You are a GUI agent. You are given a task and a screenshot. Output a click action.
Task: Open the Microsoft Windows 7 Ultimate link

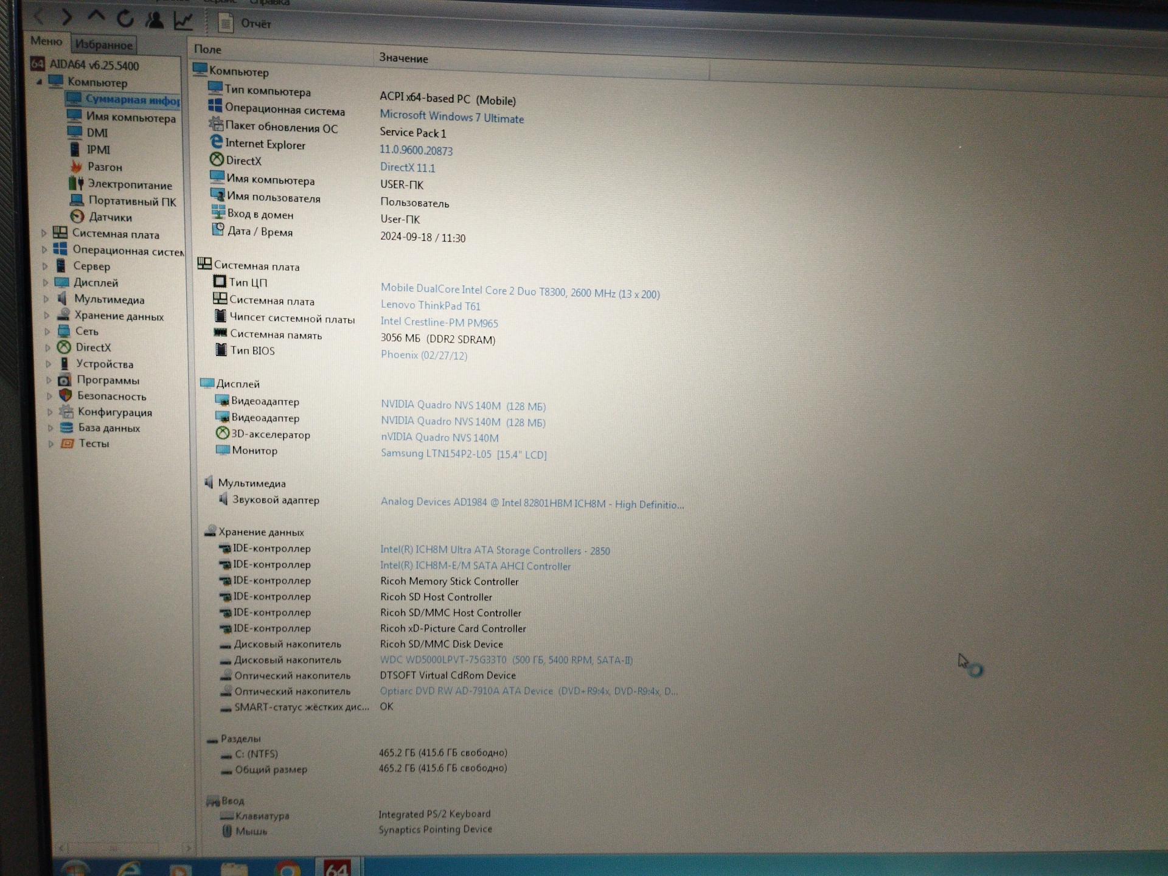coord(451,116)
